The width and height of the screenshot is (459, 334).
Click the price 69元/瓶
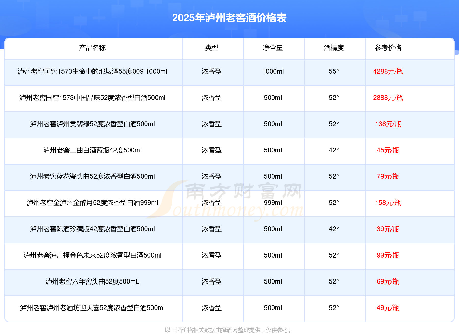(388, 281)
